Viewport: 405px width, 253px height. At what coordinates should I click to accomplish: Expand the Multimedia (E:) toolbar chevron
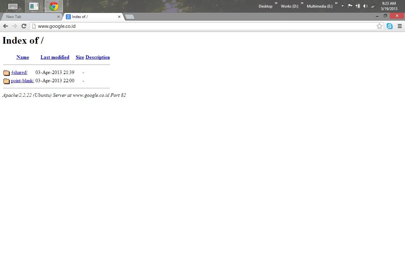click(x=336, y=3)
